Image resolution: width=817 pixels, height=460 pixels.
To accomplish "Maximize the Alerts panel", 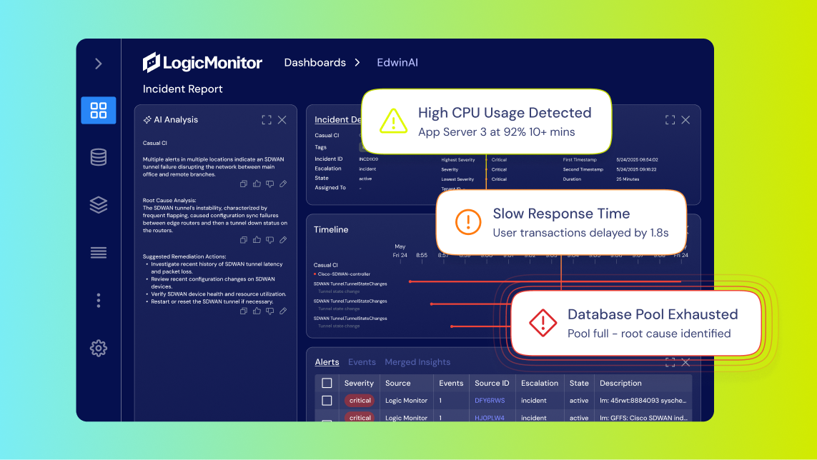I will click(670, 362).
